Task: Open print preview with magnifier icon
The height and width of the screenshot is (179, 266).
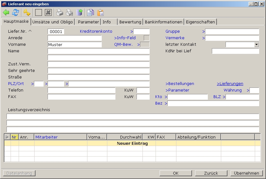Action: pos(69,12)
